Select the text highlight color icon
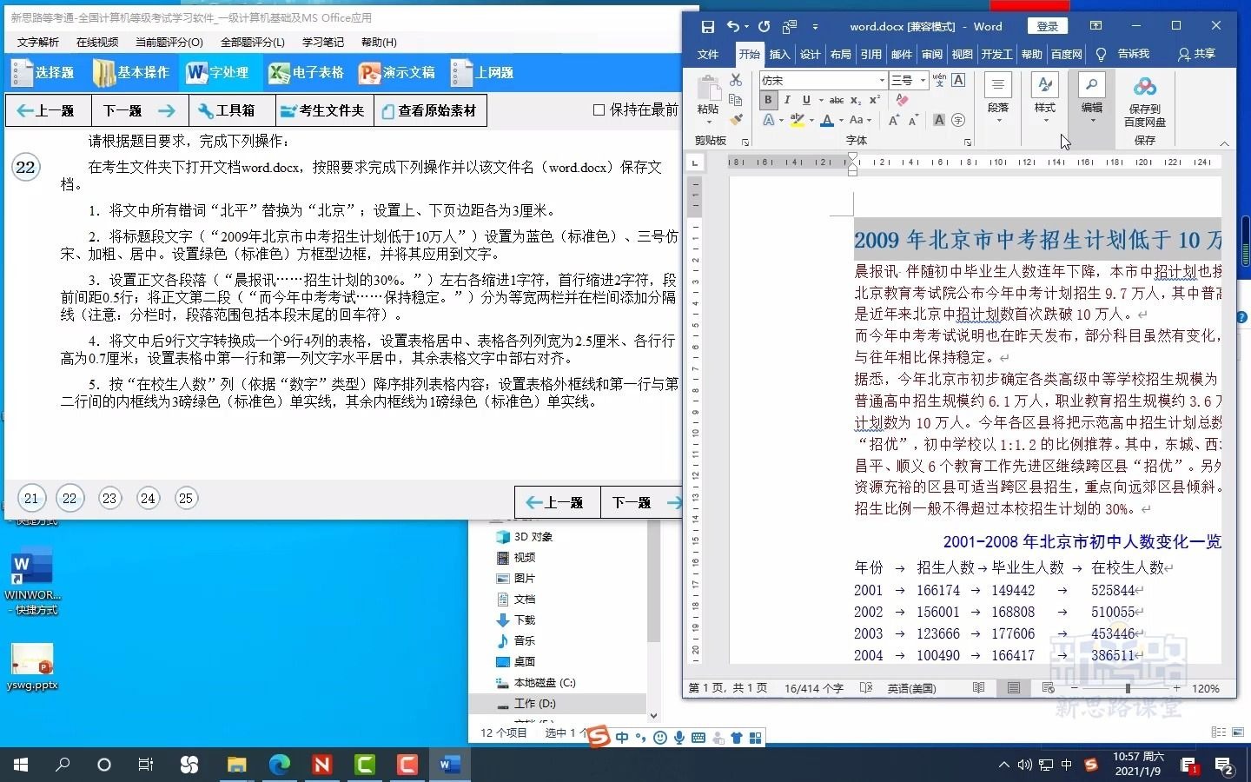This screenshot has width=1251, height=782. [797, 120]
